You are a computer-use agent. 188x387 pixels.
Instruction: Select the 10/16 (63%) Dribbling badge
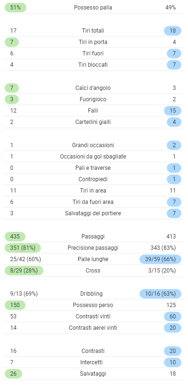pos(161,294)
